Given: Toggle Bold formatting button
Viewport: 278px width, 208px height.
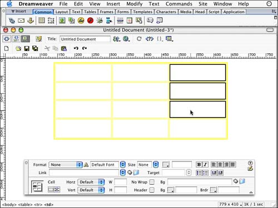Looking at the screenshot, I should [x=199, y=165].
